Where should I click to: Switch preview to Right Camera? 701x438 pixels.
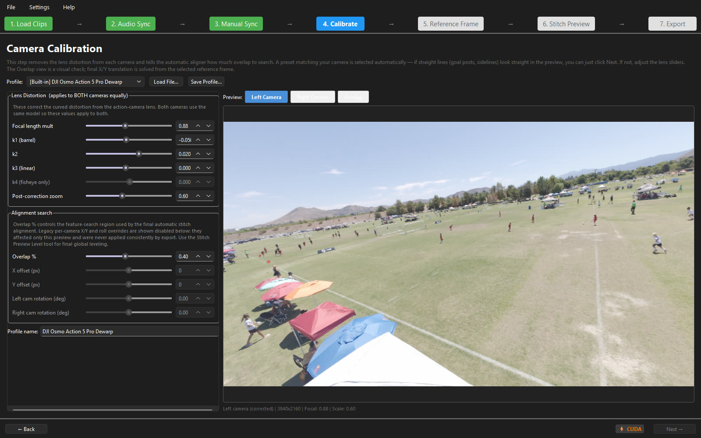[313, 97]
